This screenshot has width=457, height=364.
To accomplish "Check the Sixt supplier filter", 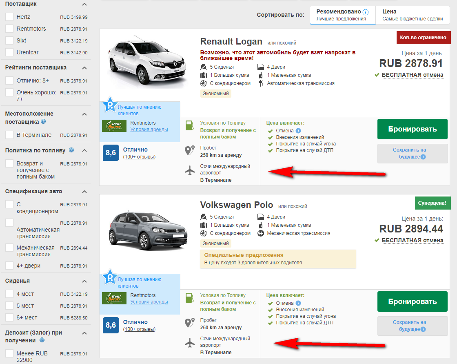I will pos(9,40).
